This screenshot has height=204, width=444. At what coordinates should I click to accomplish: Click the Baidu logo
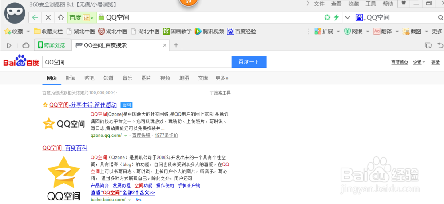point(21,60)
